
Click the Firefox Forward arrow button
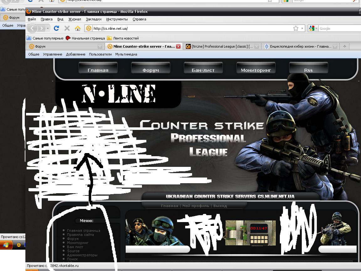(x=41, y=28)
